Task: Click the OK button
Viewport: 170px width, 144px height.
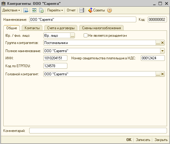Action: (x=129, y=140)
